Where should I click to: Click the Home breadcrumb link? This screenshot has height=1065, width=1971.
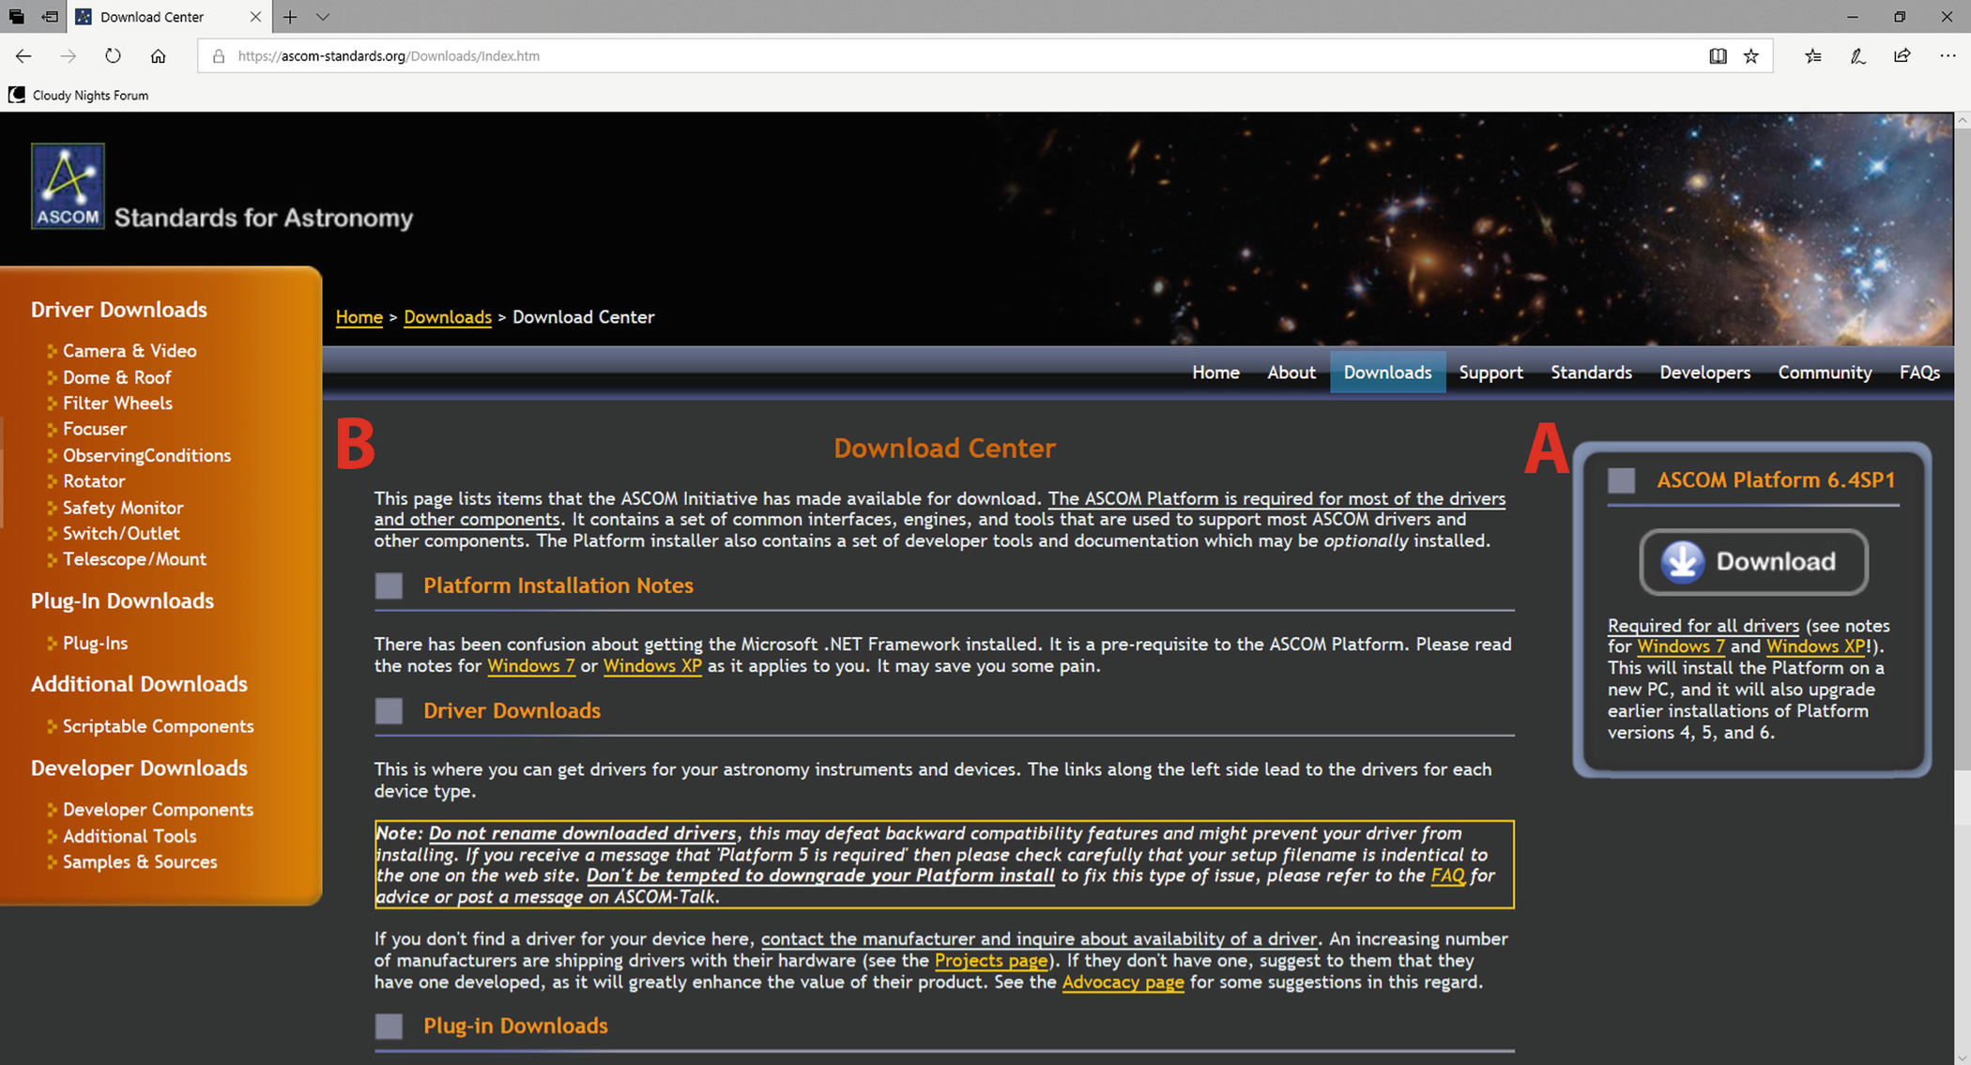point(359,317)
